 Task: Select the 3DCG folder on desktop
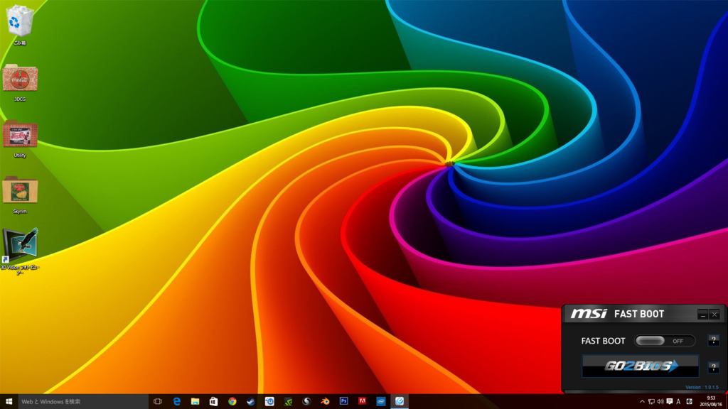point(19,83)
